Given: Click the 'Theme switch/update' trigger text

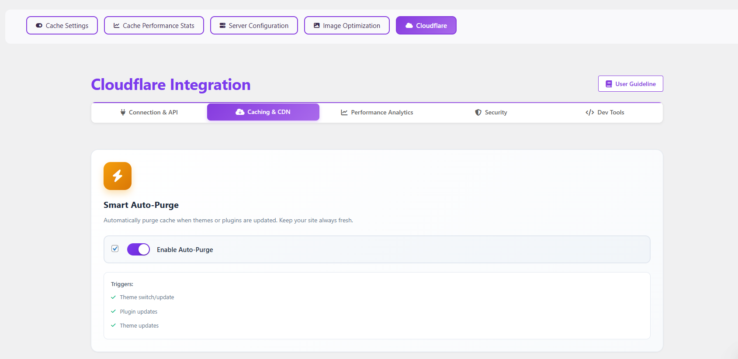Looking at the screenshot, I should tap(147, 297).
